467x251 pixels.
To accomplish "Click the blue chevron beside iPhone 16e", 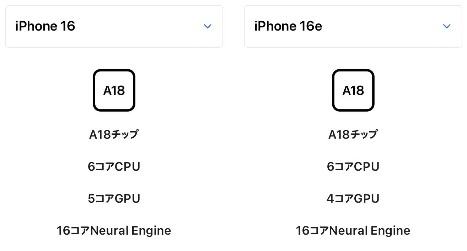I will [x=447, y=26].
